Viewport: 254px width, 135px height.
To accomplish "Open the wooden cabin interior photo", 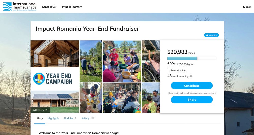I will click(55, 54).
